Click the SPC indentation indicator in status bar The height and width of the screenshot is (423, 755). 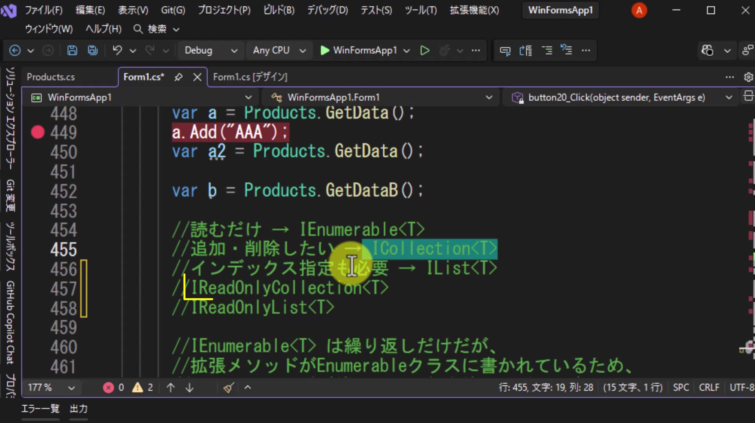[681, 388]
